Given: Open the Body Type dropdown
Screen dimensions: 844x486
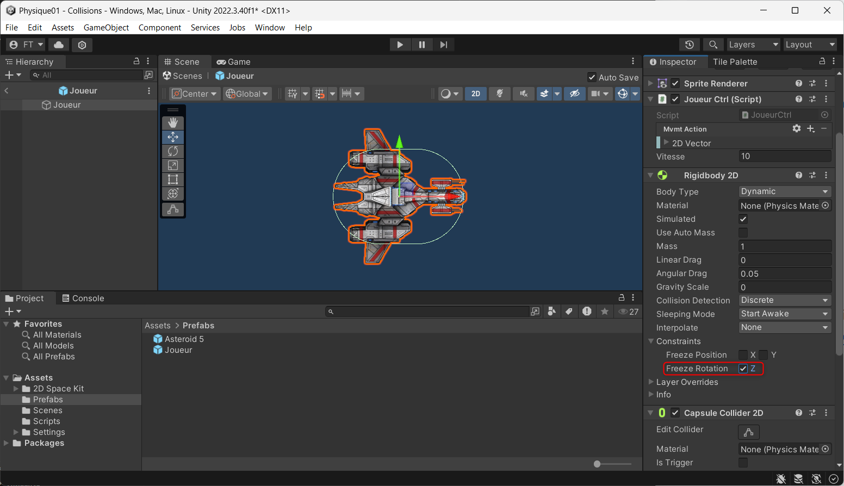Looking at the screenshot, I should tap(784, 191).
